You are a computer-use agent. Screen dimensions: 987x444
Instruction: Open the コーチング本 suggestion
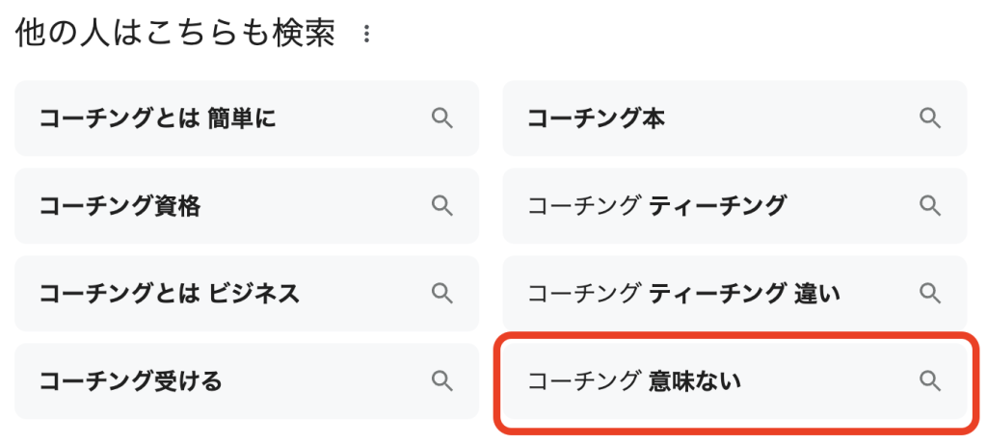(596, 118)
